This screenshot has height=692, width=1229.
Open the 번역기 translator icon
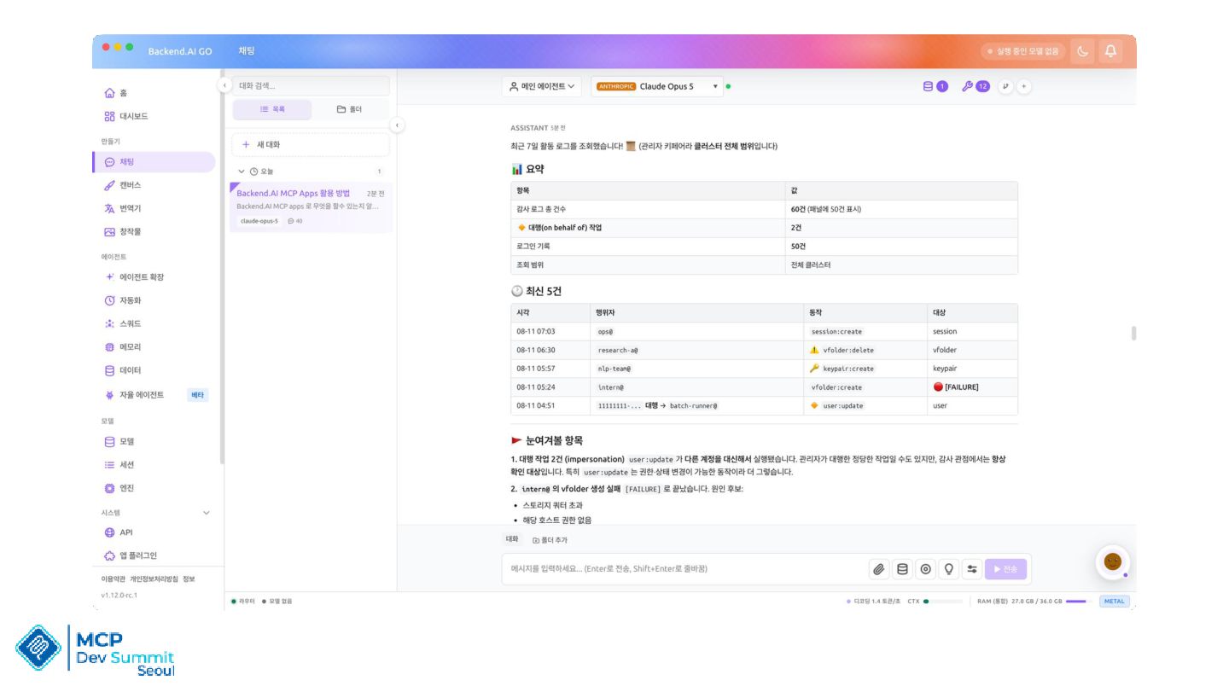[109, 208]
